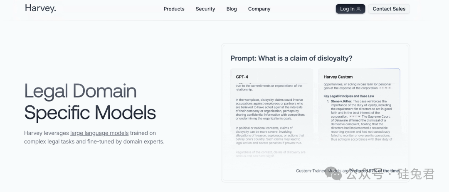Viewport: 449px width, 192px height.
Task: Click GPT-4 paragraph starting 'In the workplace'
Action: point(269,109)
